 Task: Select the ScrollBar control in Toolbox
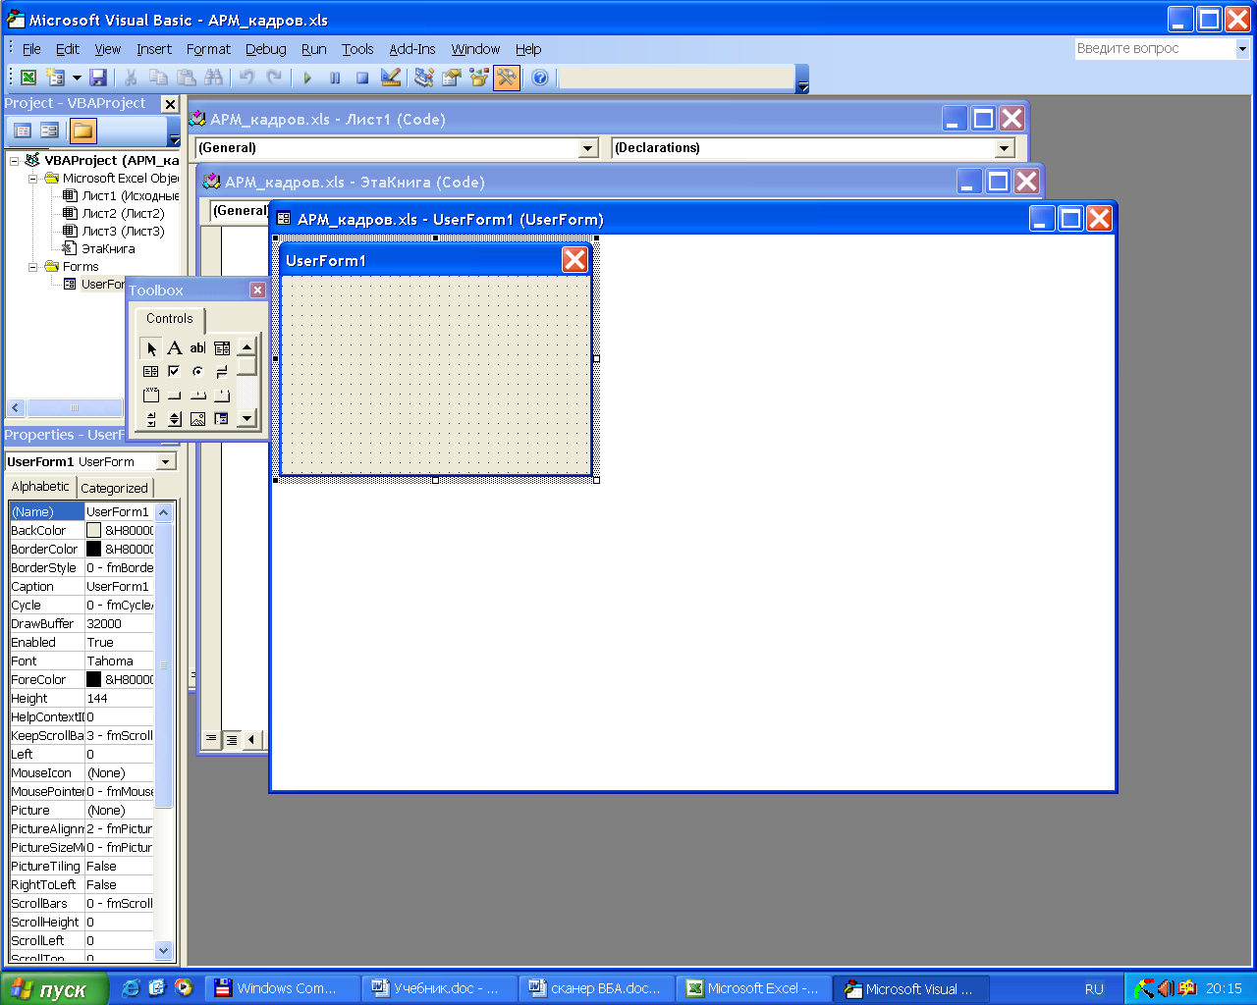(x=150, y=419)
